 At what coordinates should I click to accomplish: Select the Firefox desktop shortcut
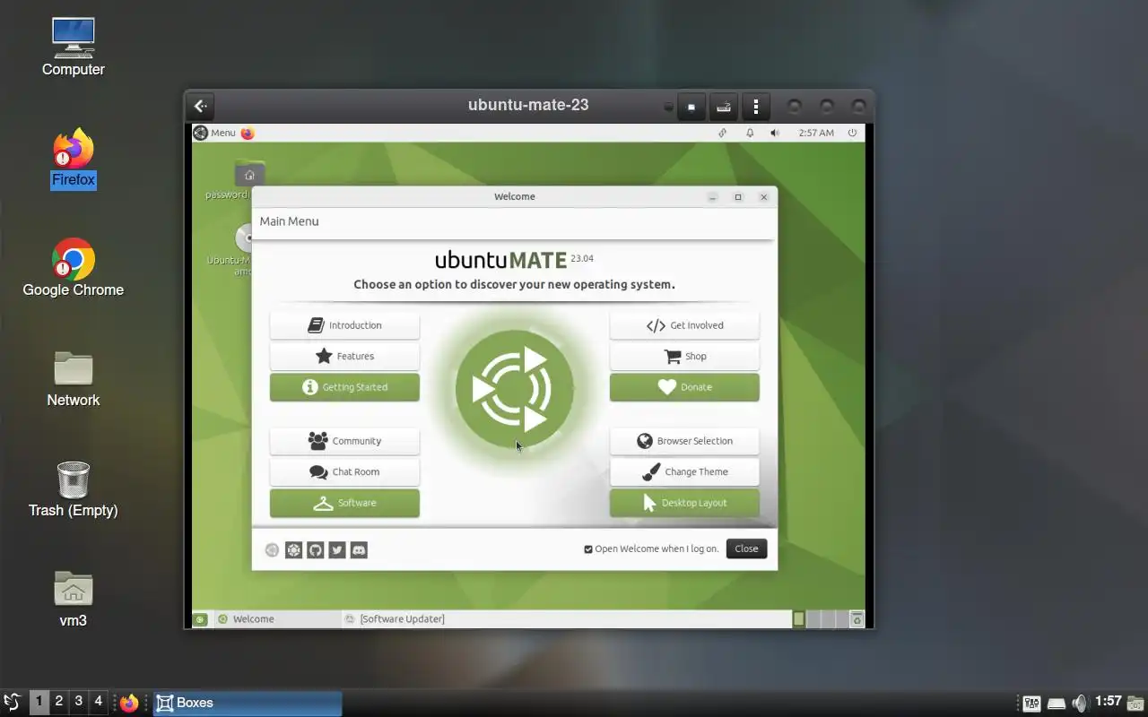tap(74, 159)
